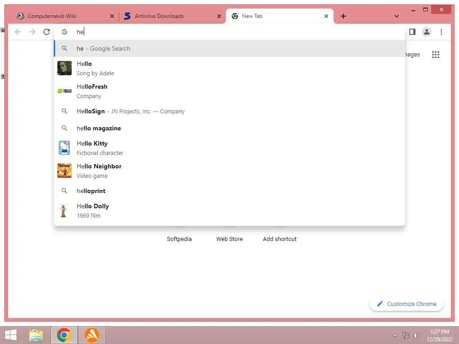
Task: Open the Windows Start button
Action: [x=11, y=335]
